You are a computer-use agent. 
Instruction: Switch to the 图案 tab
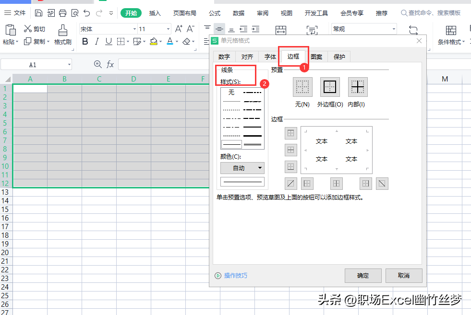pyautogui.click(x=316, y=57)
